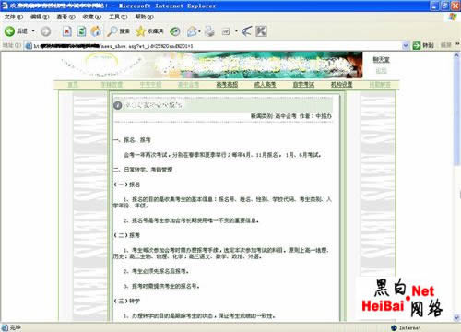Click the scrollbar up arrow
The image size is (461, 332).
[x=456, y=55]
